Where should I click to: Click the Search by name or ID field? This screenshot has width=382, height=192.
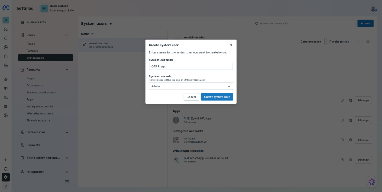coord(304,24)
